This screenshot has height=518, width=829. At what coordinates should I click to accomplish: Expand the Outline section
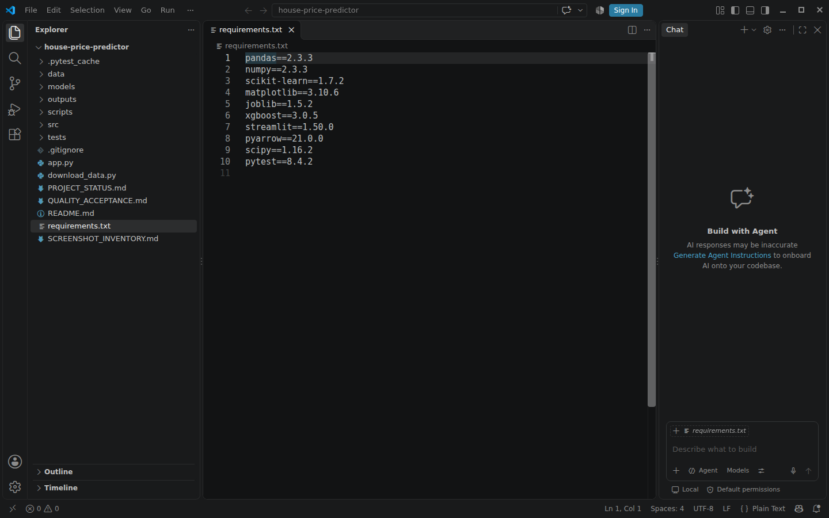click(x=114, y=472)
